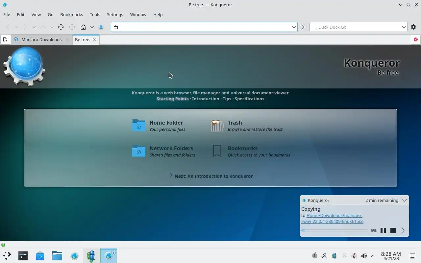Click the green status indicator in status bar
The height and width of the screenshot is (263, 421).
coord(3,245)
